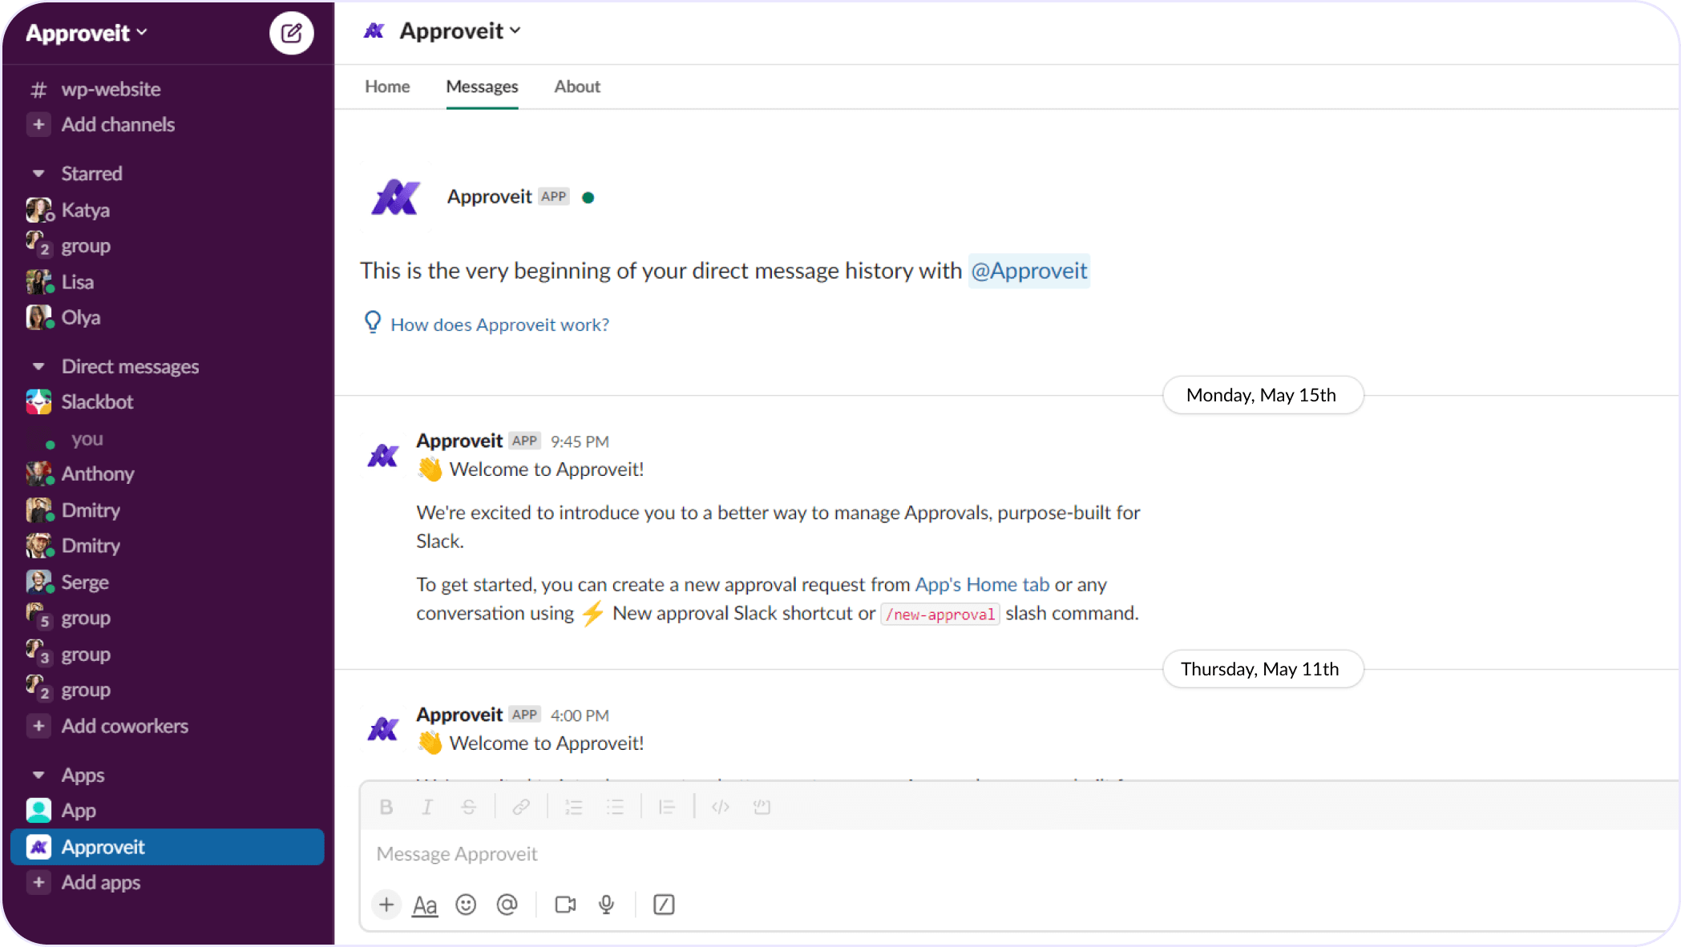Switch to the Home tab
1681x947 pixels.
[387, 87]
